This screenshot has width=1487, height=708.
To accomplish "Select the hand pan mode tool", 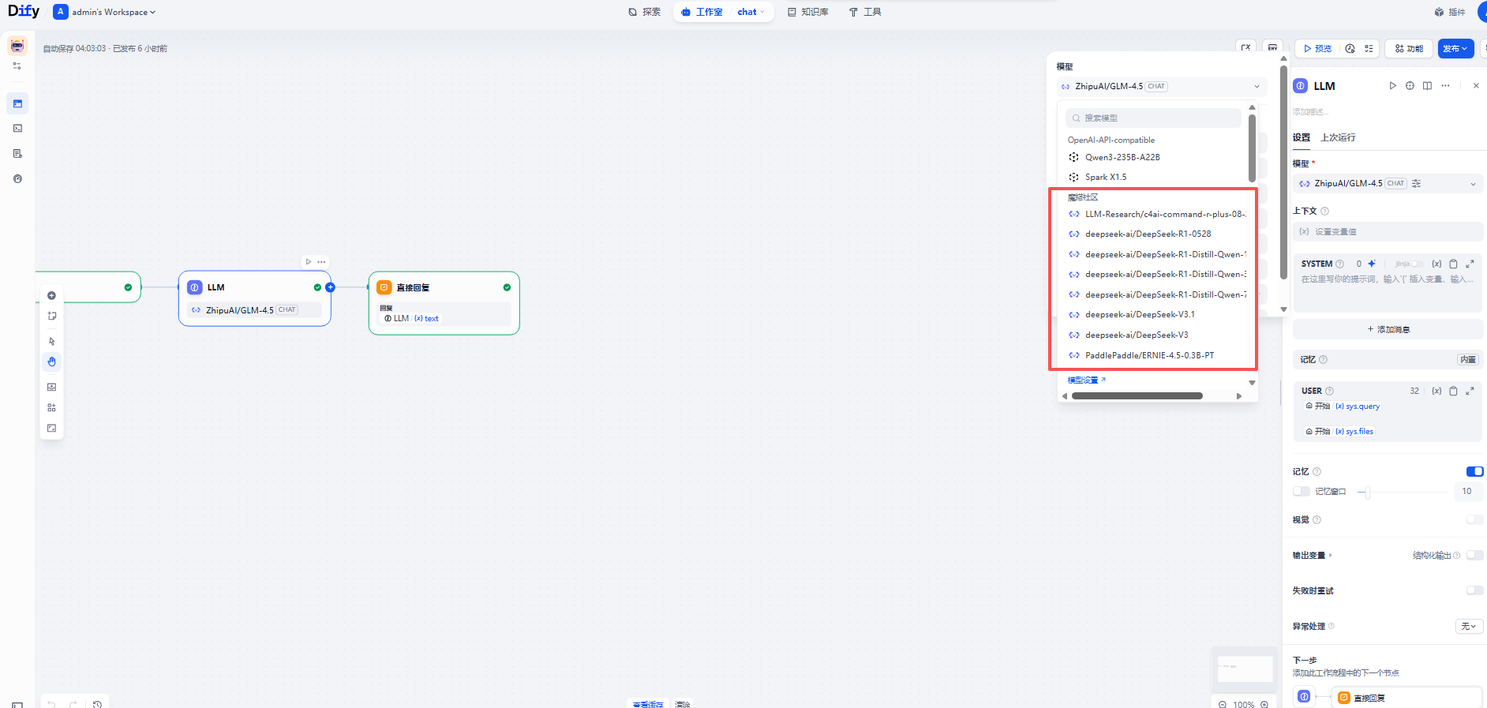I will coord(52,361).
